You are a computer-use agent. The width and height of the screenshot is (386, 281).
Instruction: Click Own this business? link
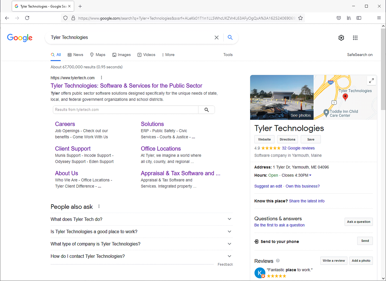(x=303, y=186)
